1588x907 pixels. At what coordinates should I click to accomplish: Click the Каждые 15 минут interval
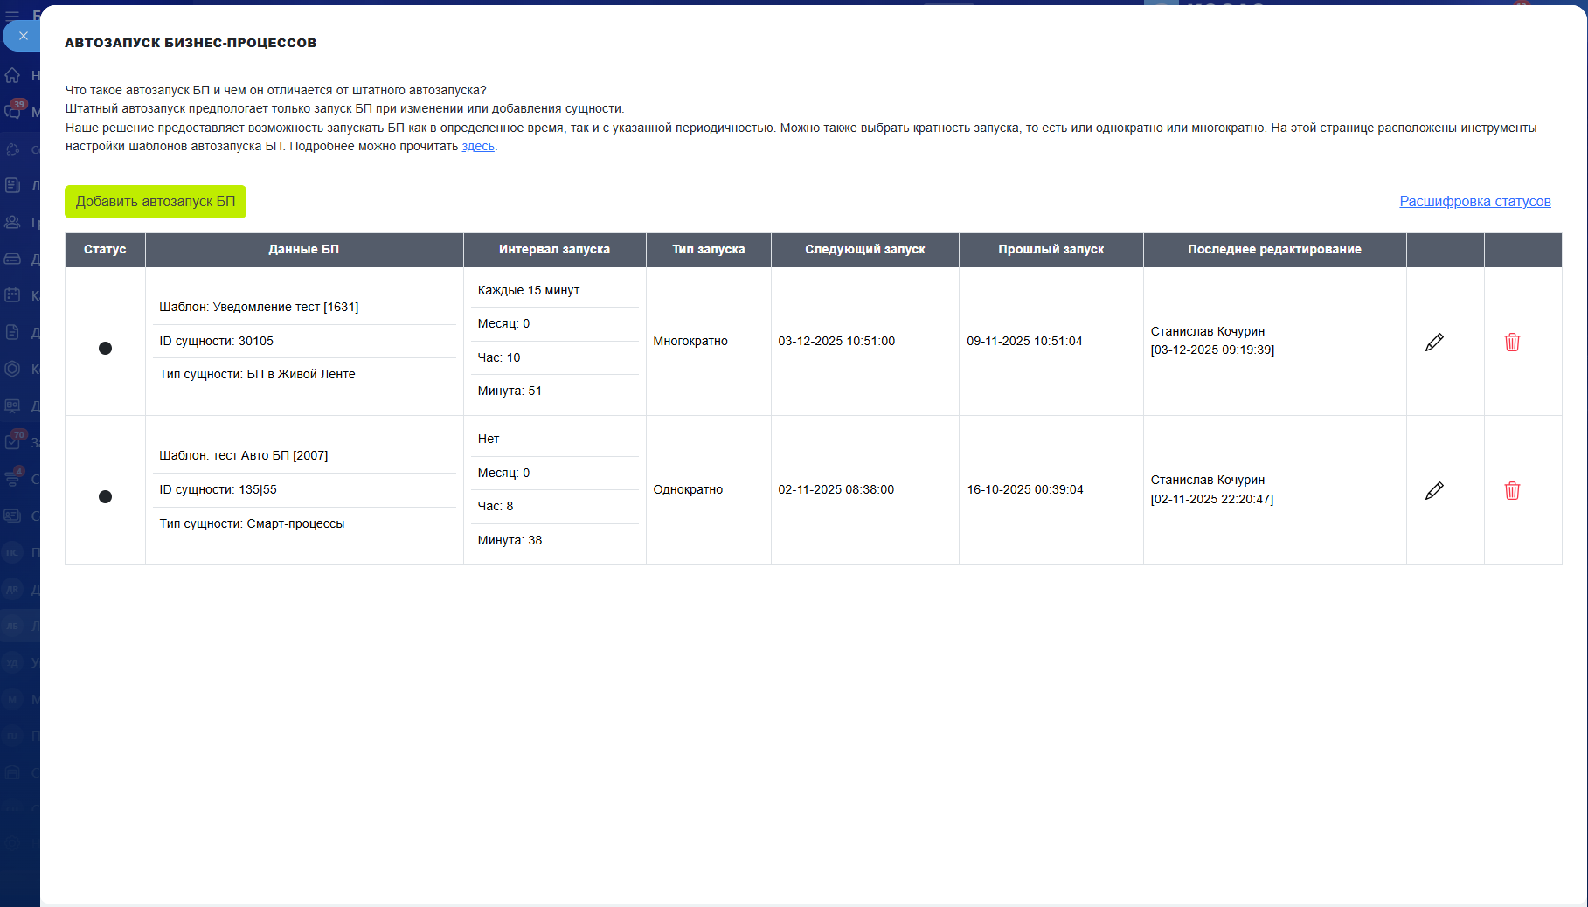coord(529,290)
